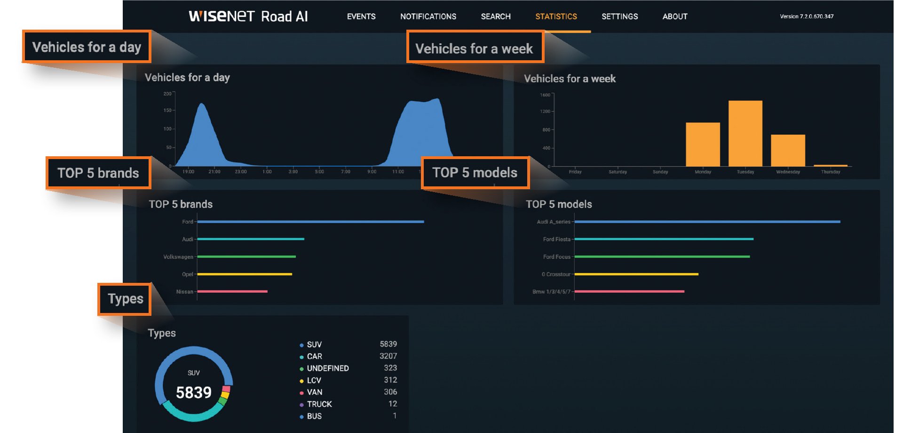Screen dimensions: 911x433
Task: Go to the Search tab
Action: (495, 16)
